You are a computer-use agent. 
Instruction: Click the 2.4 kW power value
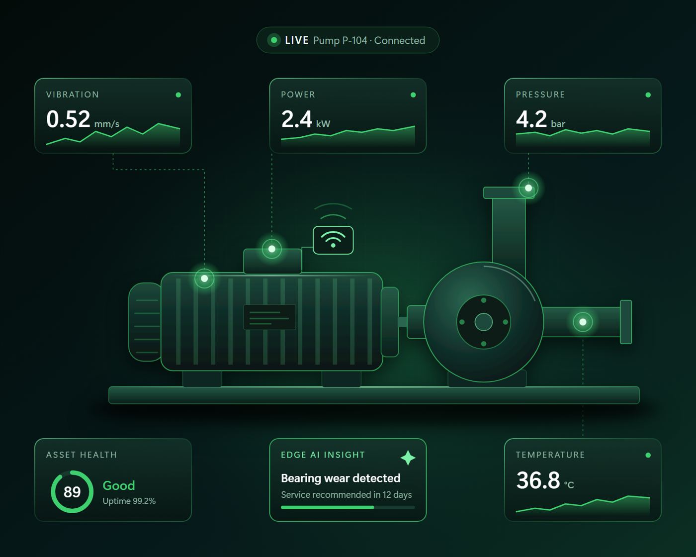click(x=306, y=119)
